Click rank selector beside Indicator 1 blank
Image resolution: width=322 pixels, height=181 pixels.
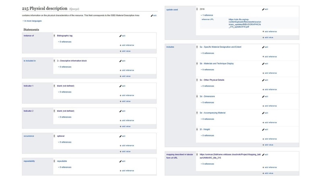(54, 86)
